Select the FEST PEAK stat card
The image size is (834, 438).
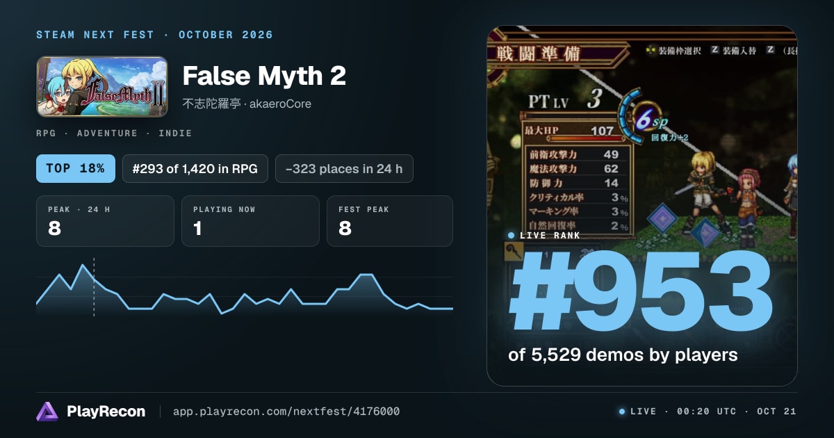389,221
